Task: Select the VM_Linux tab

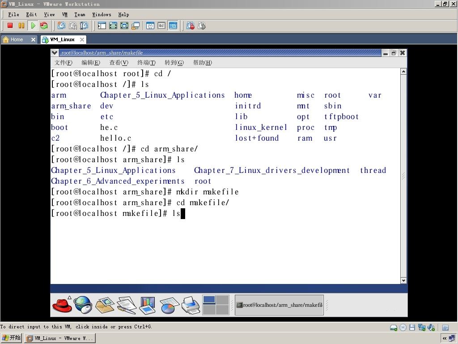Action: click(x=62, y=39)
